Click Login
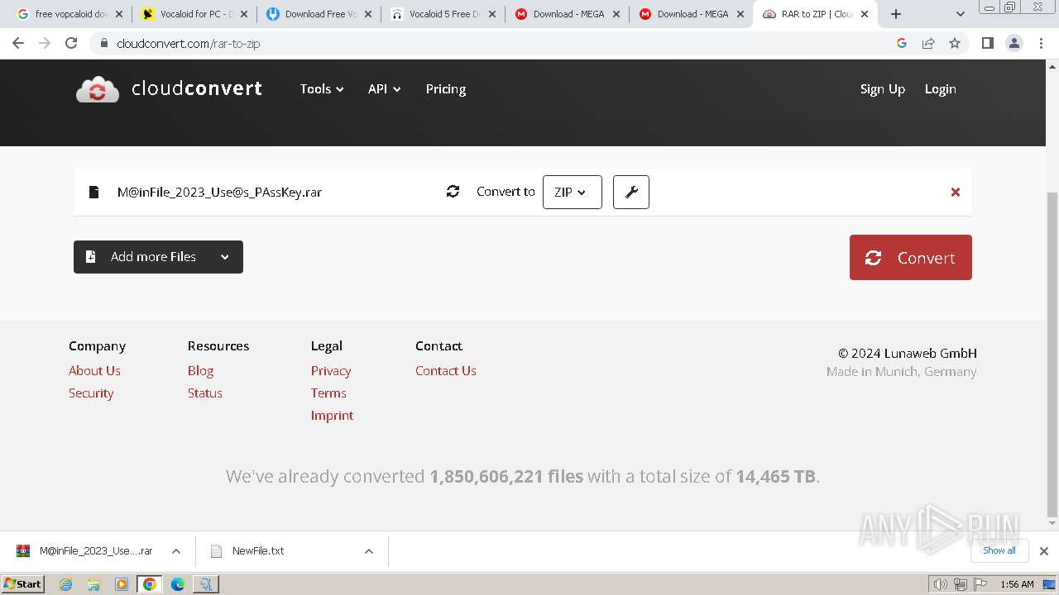 coord(941,88)
